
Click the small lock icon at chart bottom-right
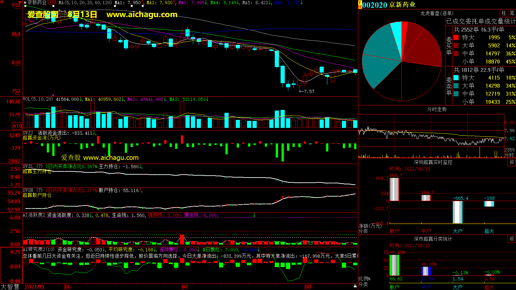click(355, 286)
